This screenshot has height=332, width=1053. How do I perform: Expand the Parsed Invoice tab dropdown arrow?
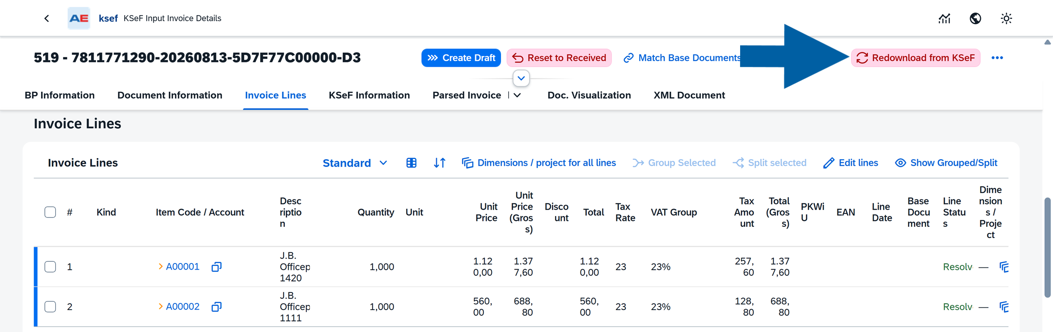point(517,95)
